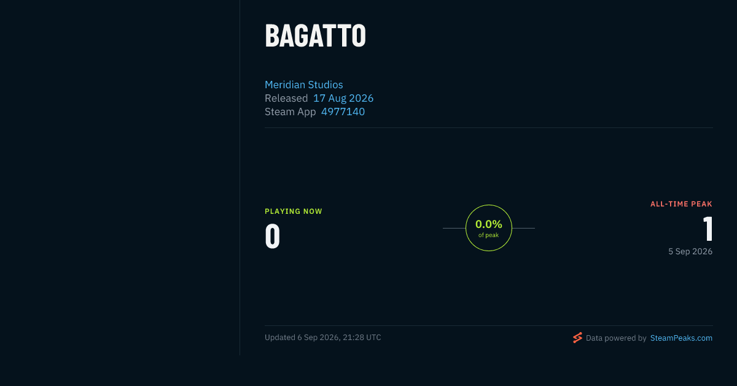Click the peak date 5 Sep 2026
This screenshot has width=737, height=386.
(690, 251)
